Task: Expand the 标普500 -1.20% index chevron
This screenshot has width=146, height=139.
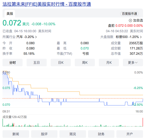Action: (141, 37)
